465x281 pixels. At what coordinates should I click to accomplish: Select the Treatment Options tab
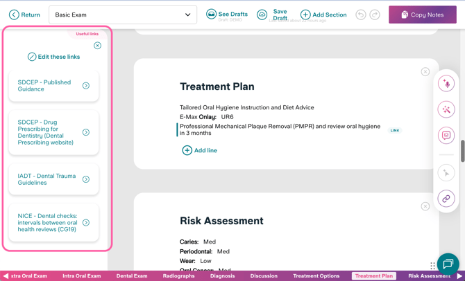click(316, 276)
